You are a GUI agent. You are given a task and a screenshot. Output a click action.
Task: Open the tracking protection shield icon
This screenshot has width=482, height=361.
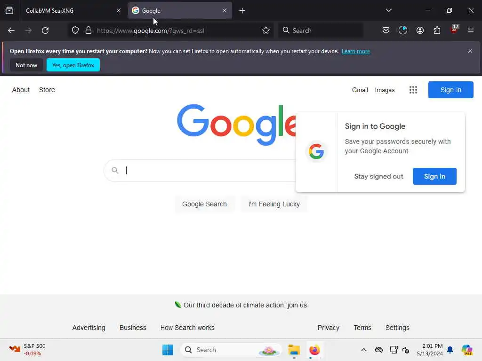coord(75,31)
